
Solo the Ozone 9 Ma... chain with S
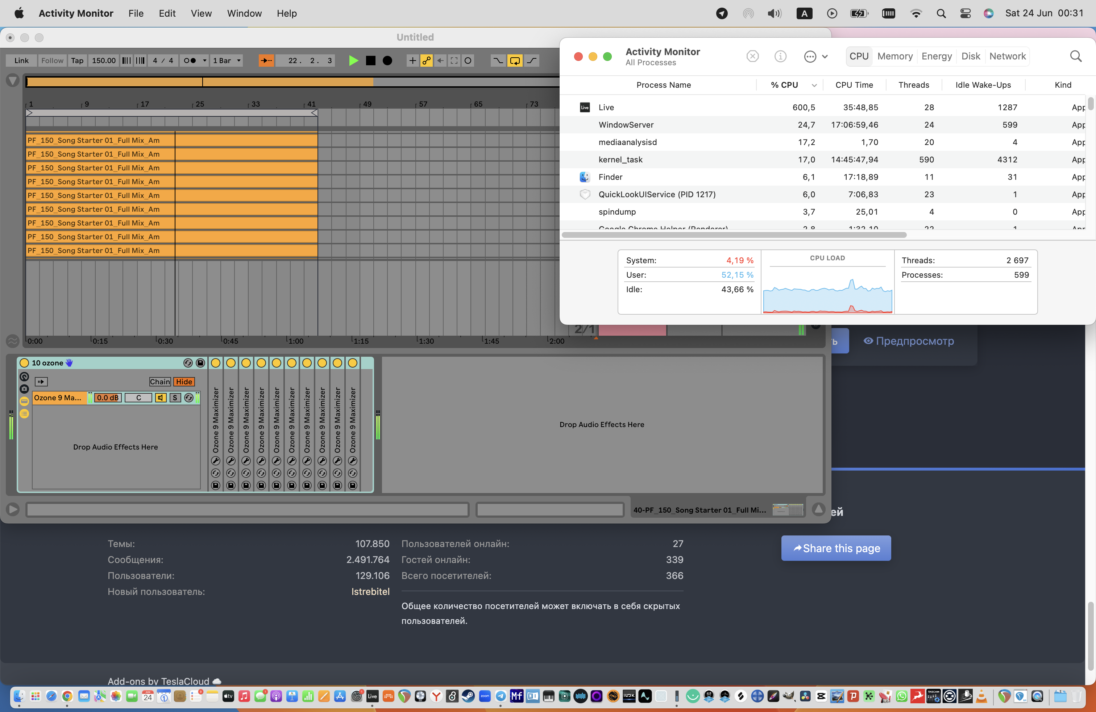(x=175, y=398)
